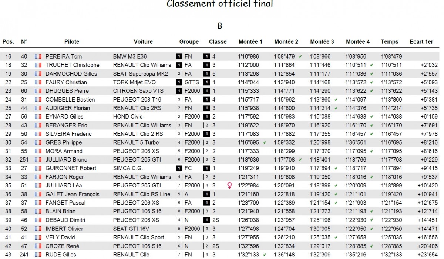Viewport: 444px width, 259px height.
Task: Click green checkmark on COMBELLE's Montée 3 time
Action: [336, 99]
